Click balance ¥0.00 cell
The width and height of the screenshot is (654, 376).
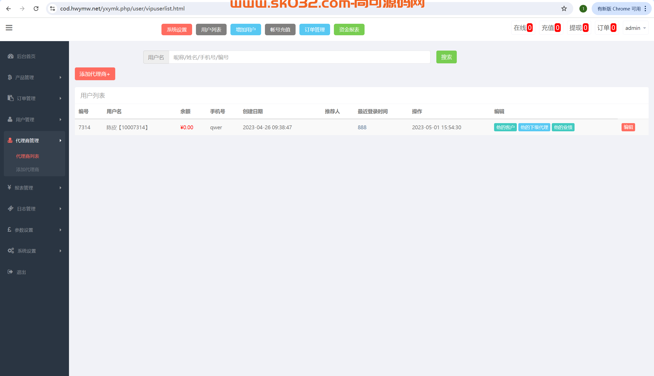click(187, 127)
